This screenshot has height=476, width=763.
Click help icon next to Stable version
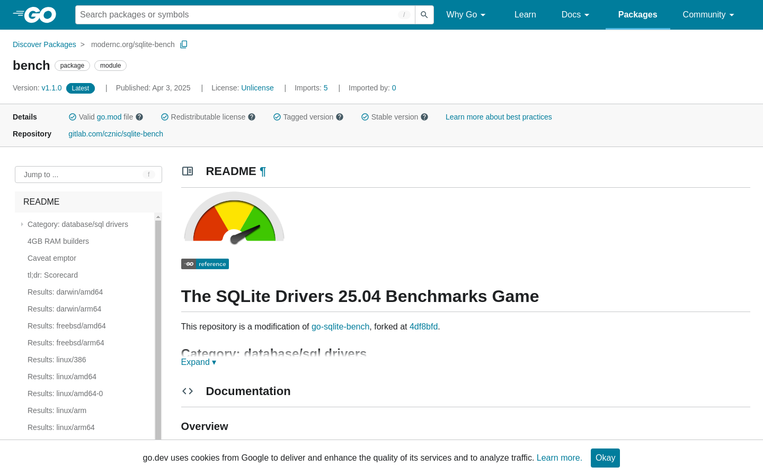[424, 117]
